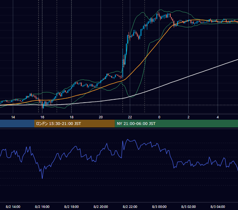Viewport: 238px width, 210px height.
Task: Click the 4 hour label on upper axis
Action: [218, 117]
